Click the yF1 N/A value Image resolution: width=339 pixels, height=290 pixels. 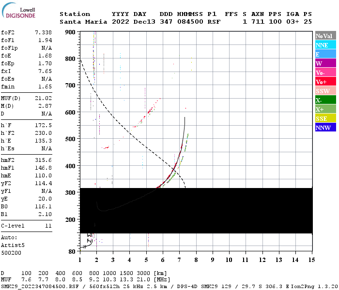tap(46, 191)
